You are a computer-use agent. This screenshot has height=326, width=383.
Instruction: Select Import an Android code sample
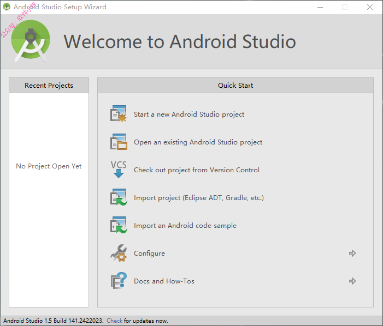point(185,225)
